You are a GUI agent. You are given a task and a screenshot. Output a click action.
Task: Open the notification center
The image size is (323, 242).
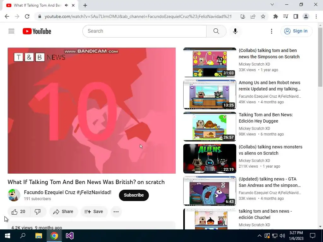pyautogui.click(x=313, y=236)
